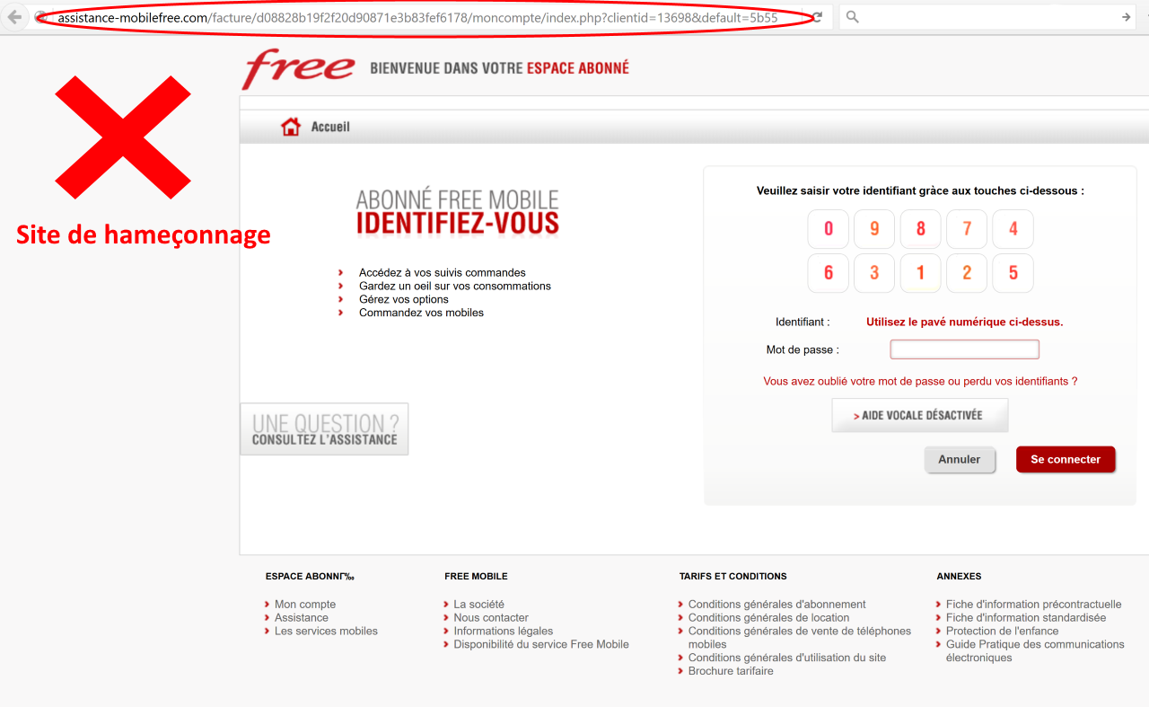Open Protection de l'enfance link
The width and height of the screenshot is (1149, 707).
coord(1002,632)
